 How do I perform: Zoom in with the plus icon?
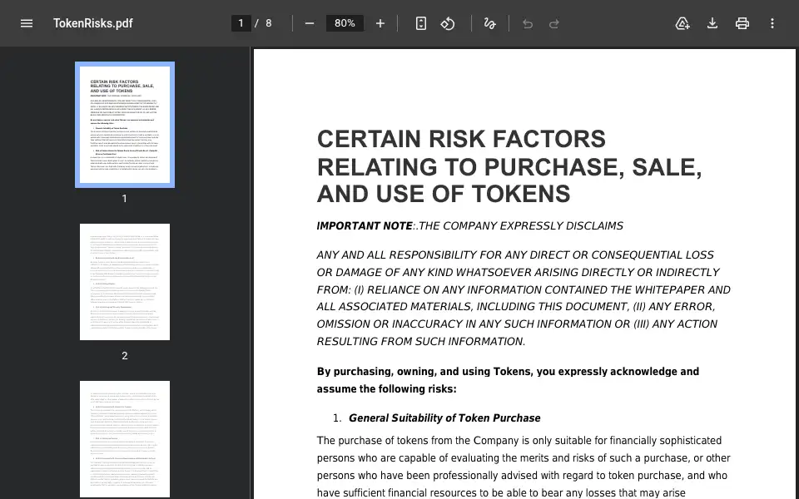point(380,23)
